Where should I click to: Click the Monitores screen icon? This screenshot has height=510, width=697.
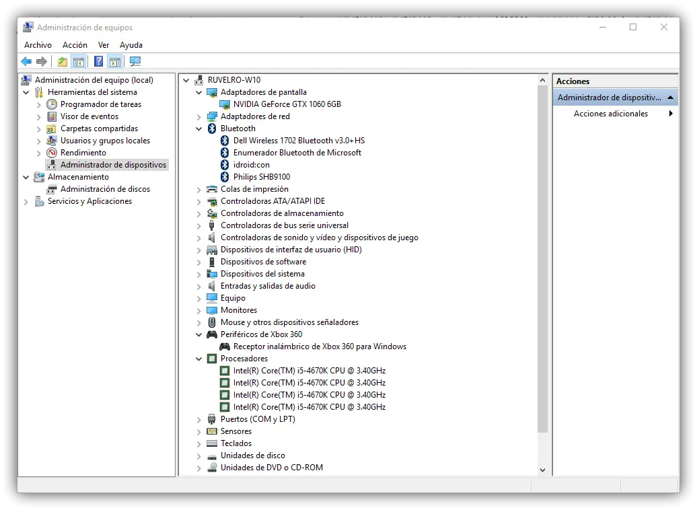point(212,310)
